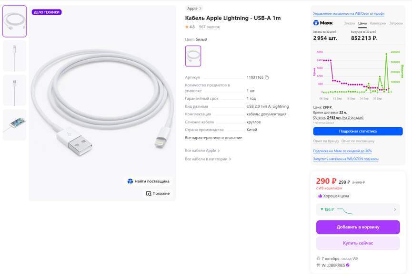
Task: Open all Apple cables link
Action: click(x=202, y=151)
